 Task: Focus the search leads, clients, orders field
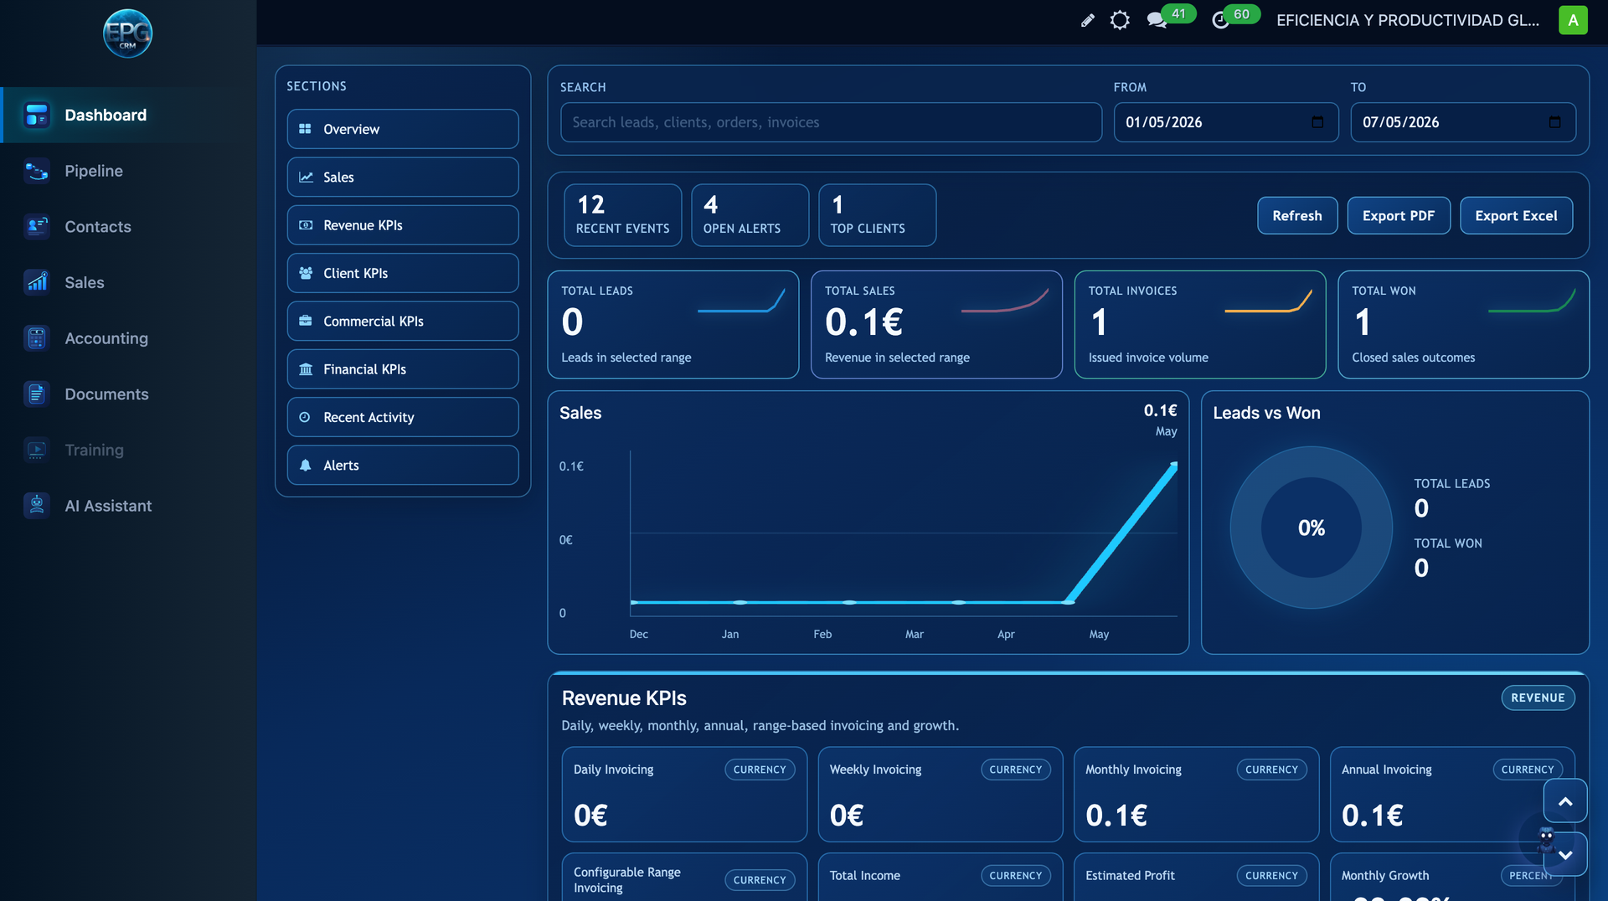click(831, 122)
